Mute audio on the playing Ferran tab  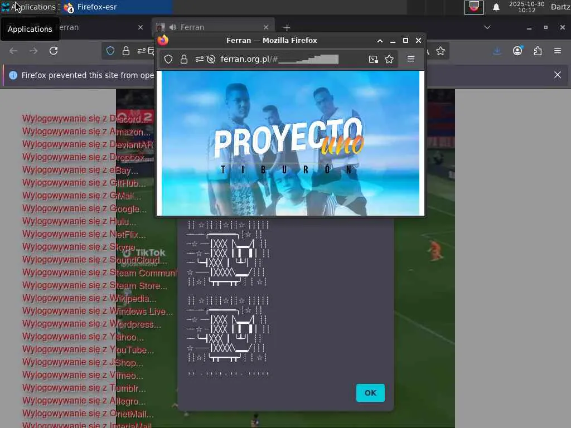tap(173, 27)
